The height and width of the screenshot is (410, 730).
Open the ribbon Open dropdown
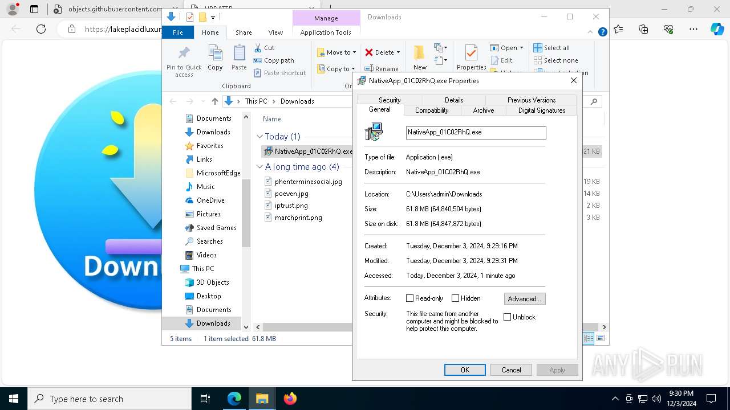(x=506, y=48)
